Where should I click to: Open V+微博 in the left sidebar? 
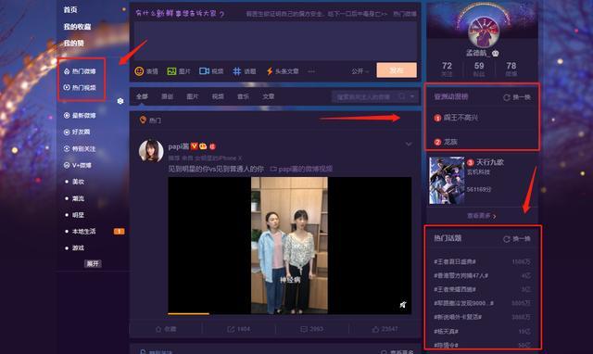pyautogui.click(x=77, y=165)
